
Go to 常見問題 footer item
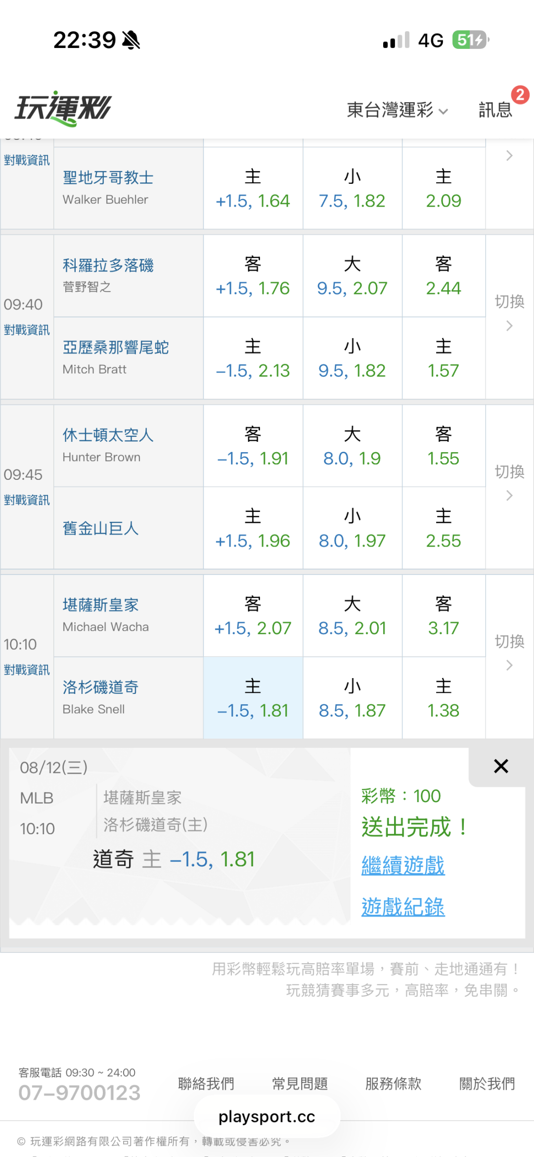click(300, 1084)
